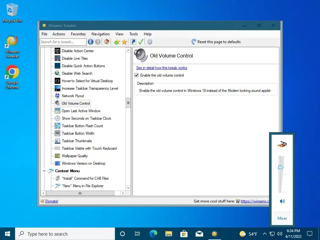Open the File menu
The height and width of the screenshot is (240, 320).
[x=44, y=34]
